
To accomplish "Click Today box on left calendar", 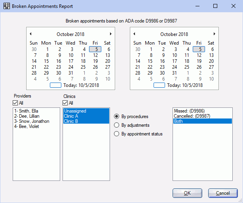I will (x=56, y=85).
